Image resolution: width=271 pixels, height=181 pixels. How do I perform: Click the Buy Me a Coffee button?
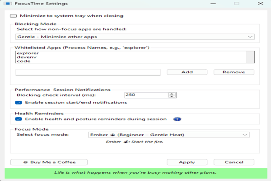(x=49, y=162)
